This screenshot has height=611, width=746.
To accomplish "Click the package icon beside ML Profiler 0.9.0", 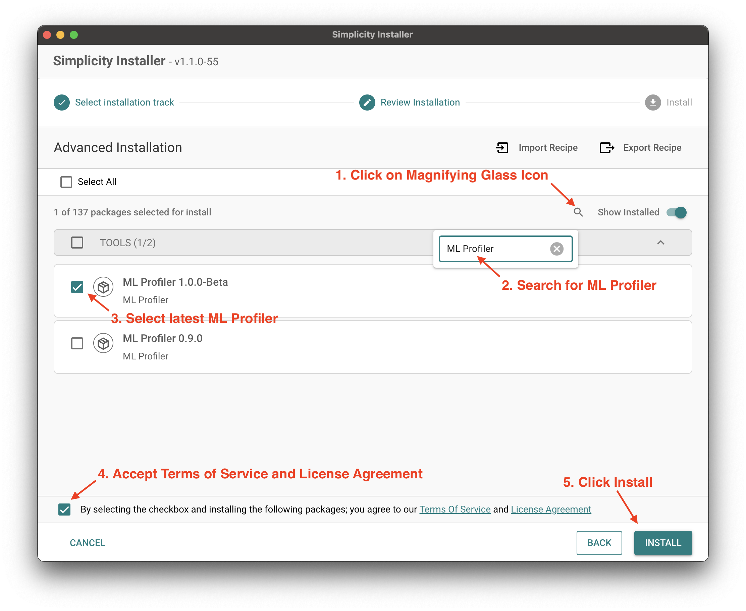I will click(x=103, y=343).
